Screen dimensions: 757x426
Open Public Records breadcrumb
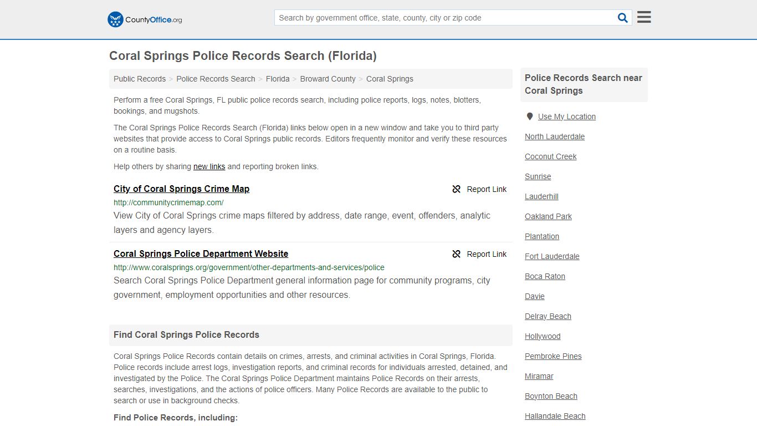click(x=140, y=79)
